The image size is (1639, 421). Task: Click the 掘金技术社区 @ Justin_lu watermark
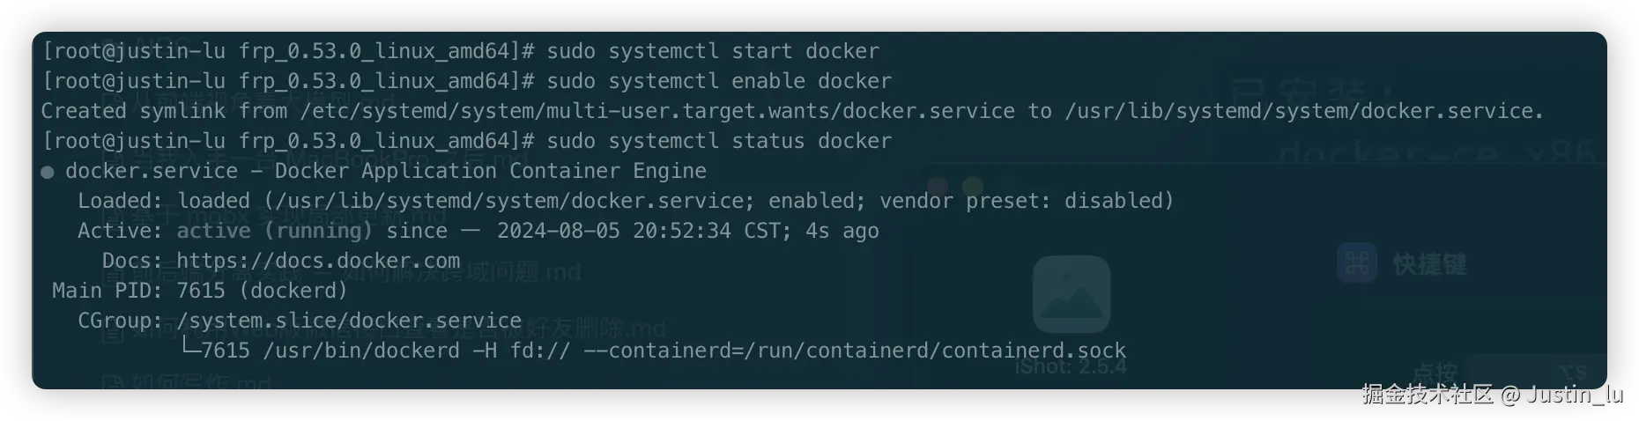pos(1491,394)
